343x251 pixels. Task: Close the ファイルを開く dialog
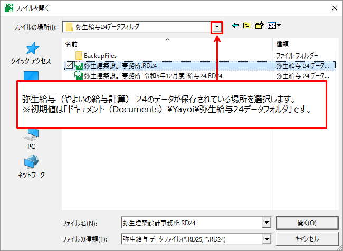pos(334,8)
